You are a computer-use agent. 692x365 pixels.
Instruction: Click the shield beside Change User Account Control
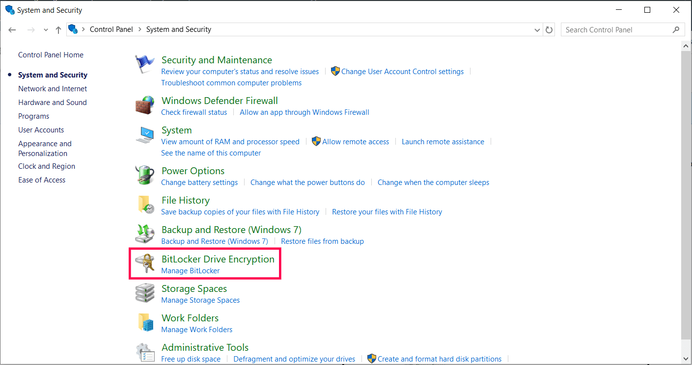[335, 72]
